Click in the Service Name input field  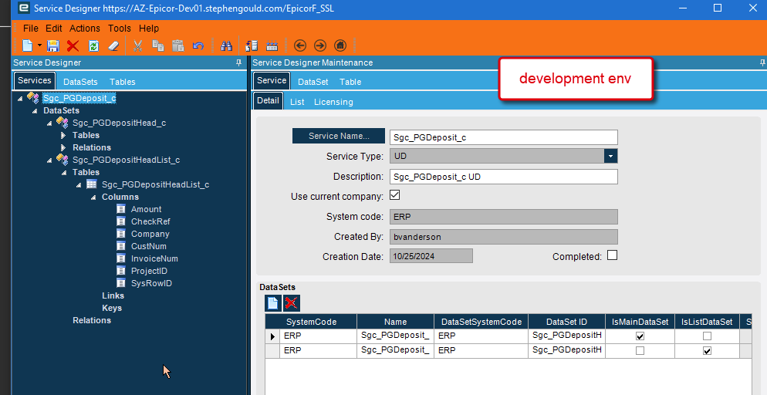[504, 137]
